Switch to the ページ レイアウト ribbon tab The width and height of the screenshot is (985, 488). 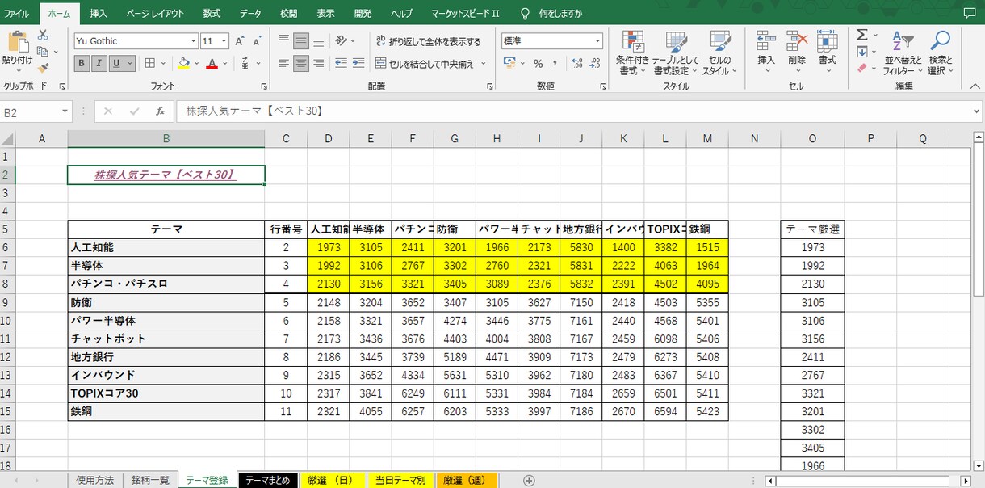point(155,14)
